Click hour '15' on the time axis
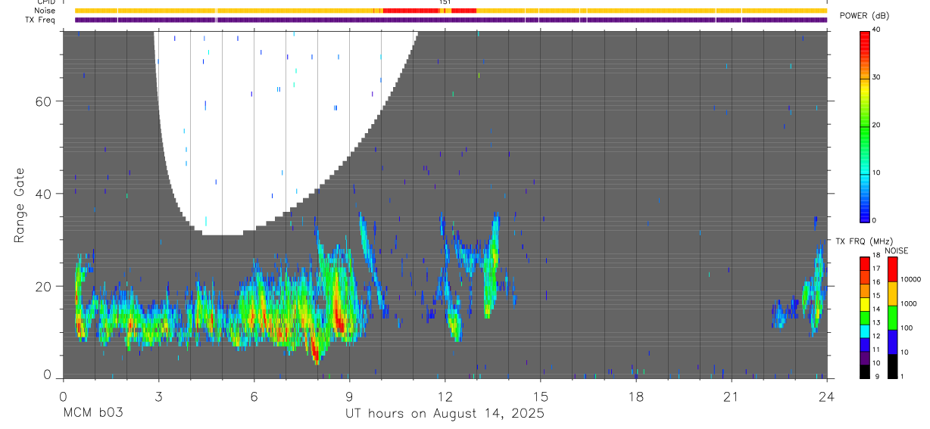 541,396
